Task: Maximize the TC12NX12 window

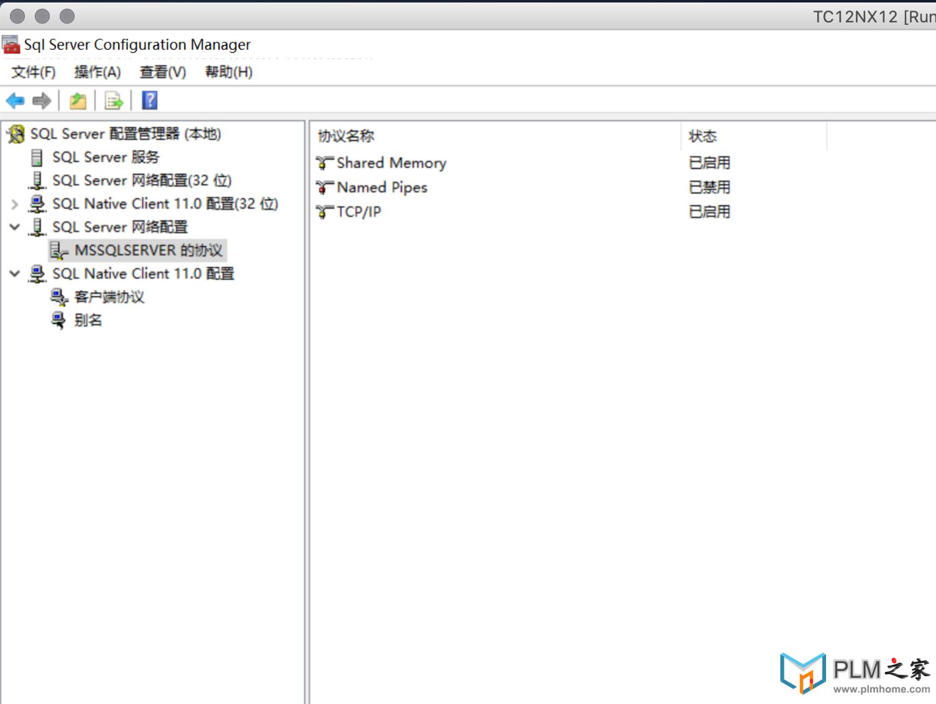Action: coord(67,16)
